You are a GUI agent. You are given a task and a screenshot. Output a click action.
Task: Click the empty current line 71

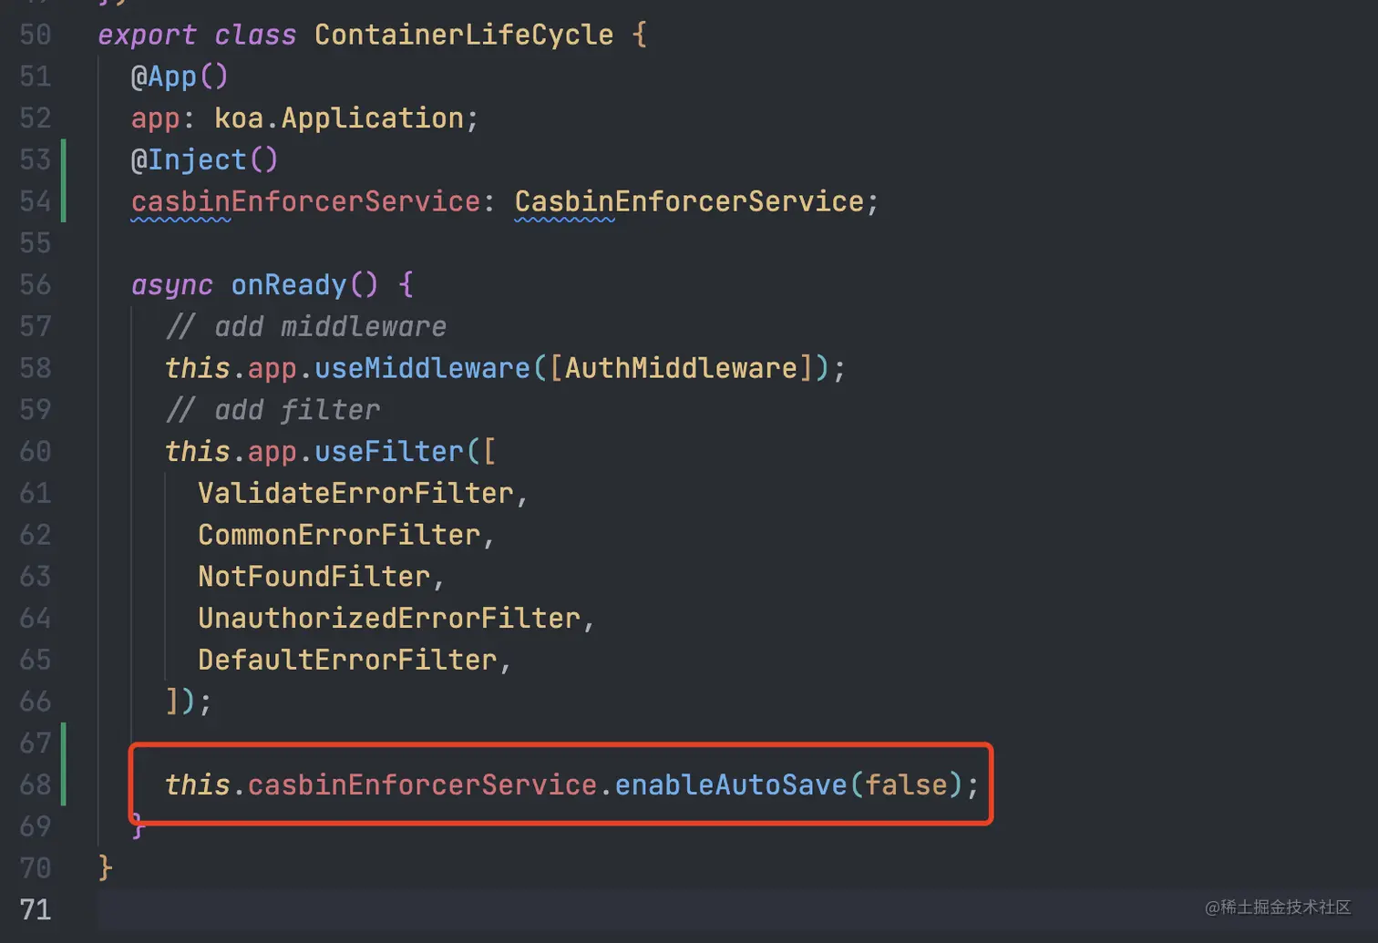(x=736, y=909)
